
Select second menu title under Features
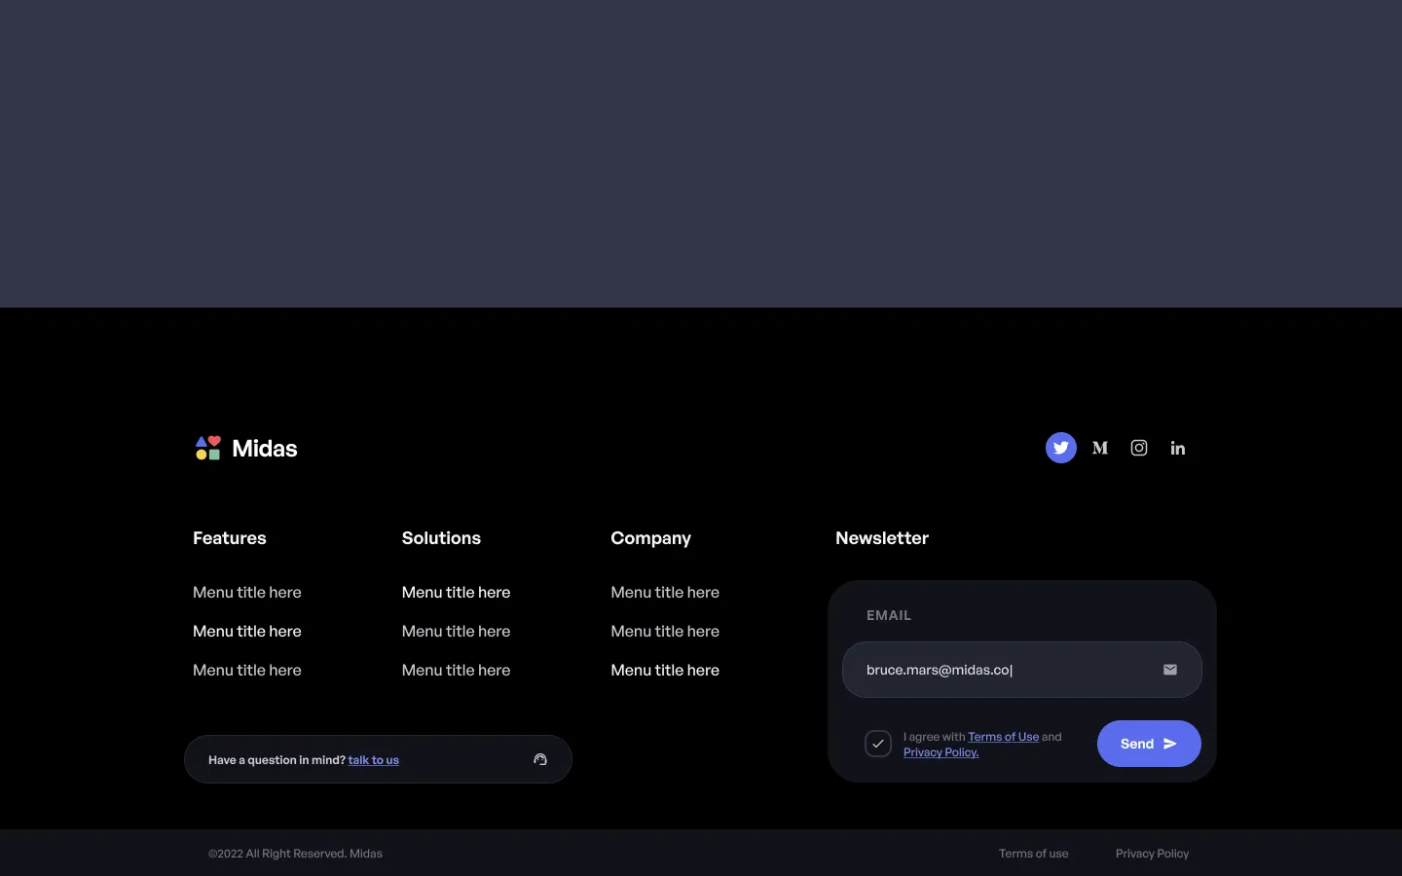[x=247, y=631]
